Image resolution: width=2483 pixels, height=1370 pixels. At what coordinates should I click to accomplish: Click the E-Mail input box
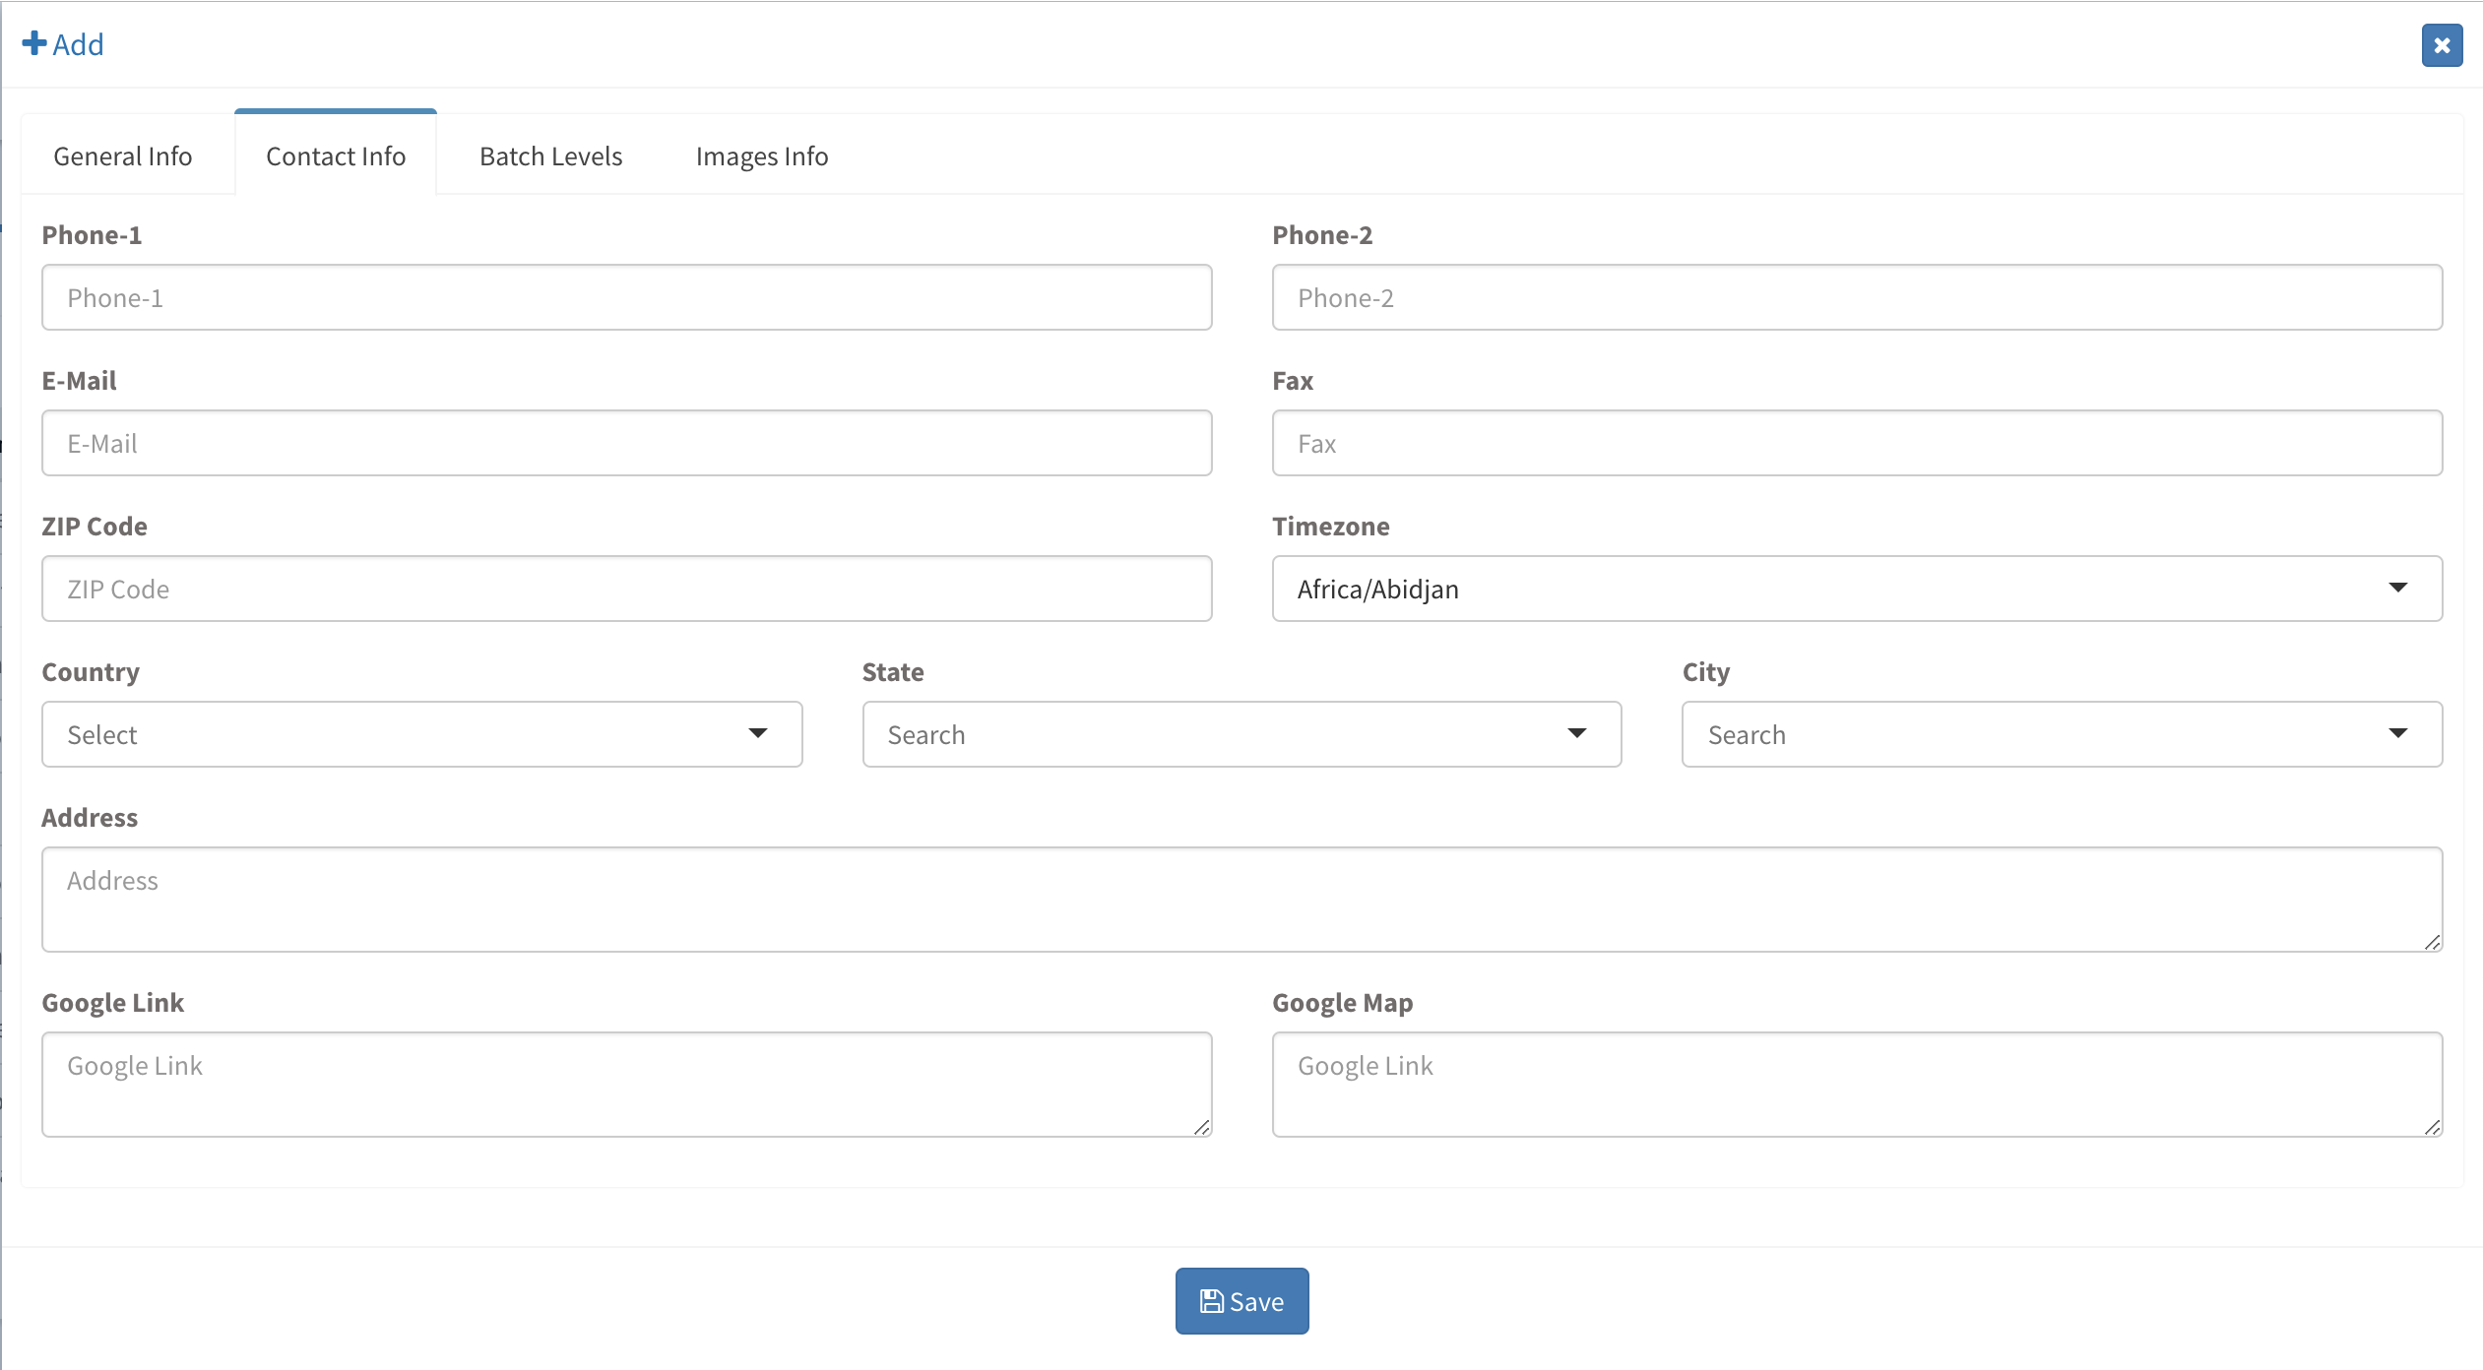626,443
